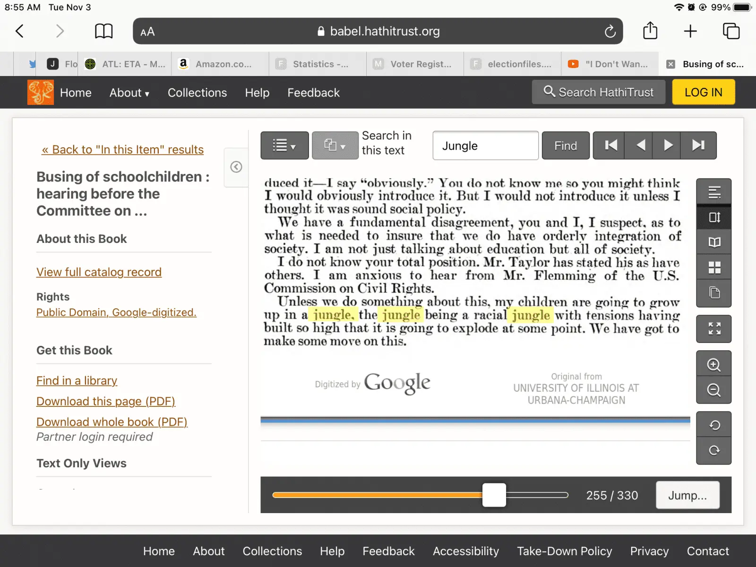
Task: Expand the About menu in navbar
Action: click(129, 93)
